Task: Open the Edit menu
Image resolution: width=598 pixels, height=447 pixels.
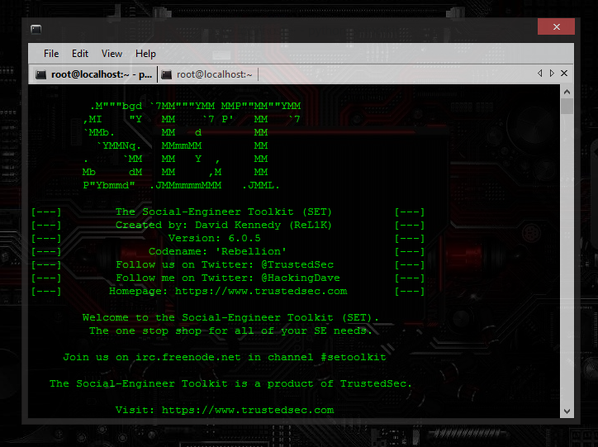Action: coord(80,54)
